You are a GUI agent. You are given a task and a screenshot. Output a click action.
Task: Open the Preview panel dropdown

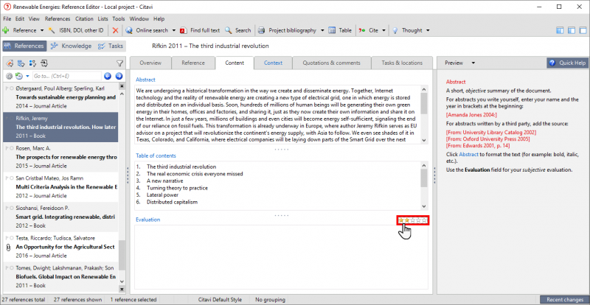point(473,63)
